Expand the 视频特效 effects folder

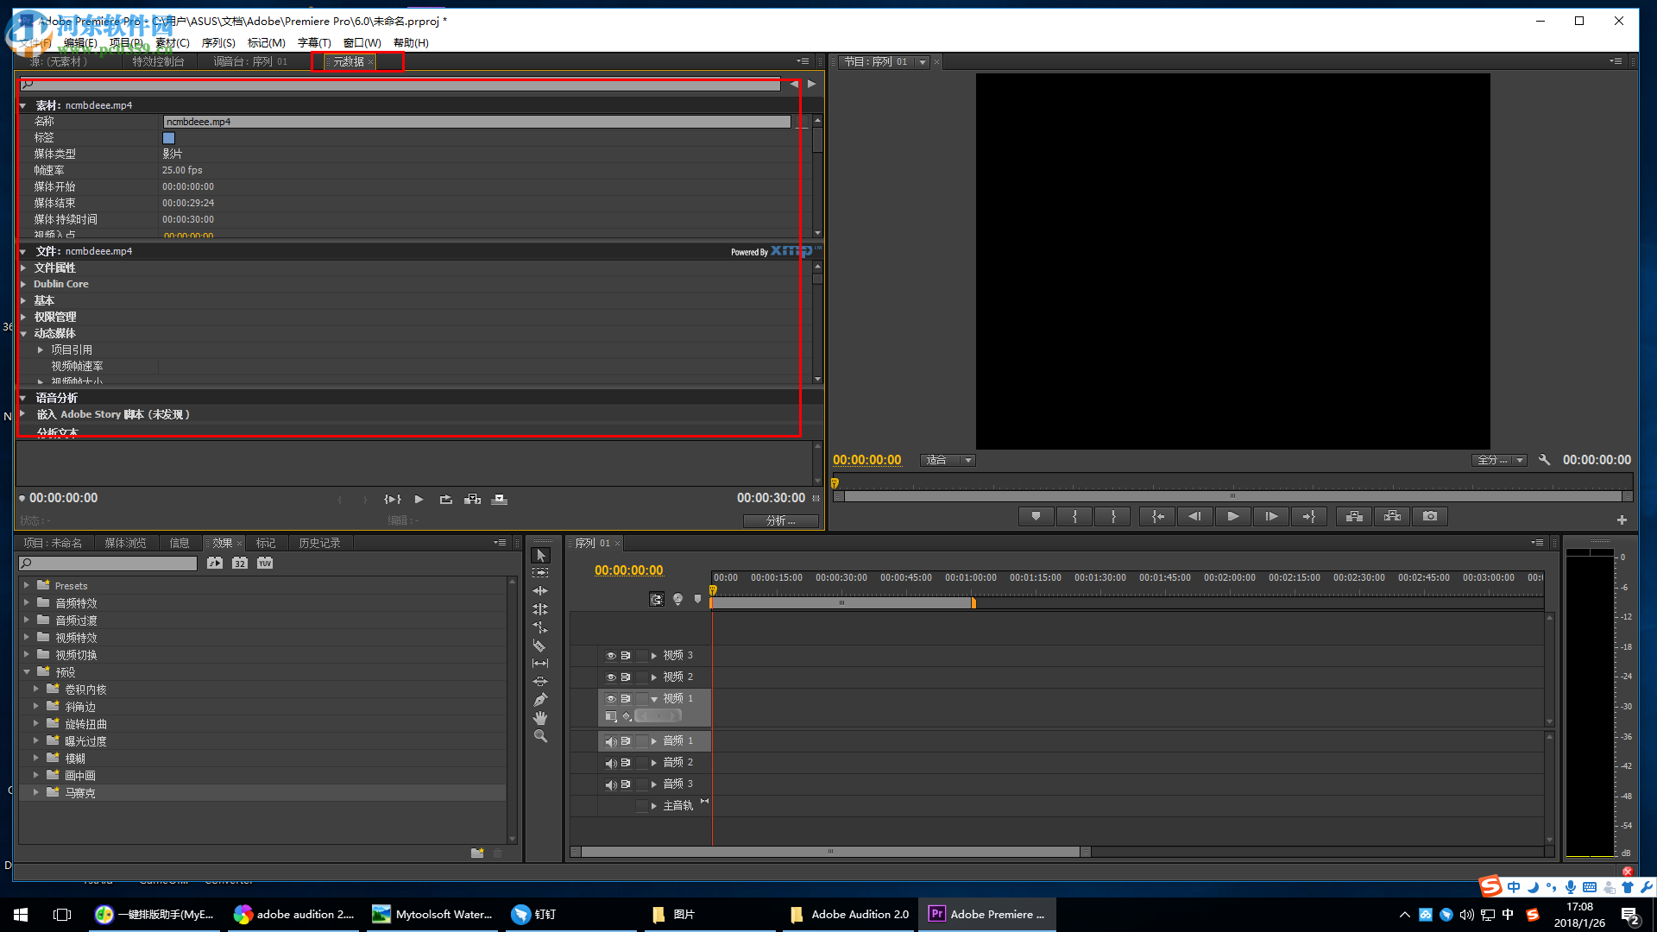[x=27, y=637]
